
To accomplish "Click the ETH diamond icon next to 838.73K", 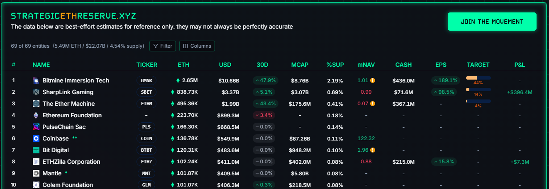I will [173, 92].
